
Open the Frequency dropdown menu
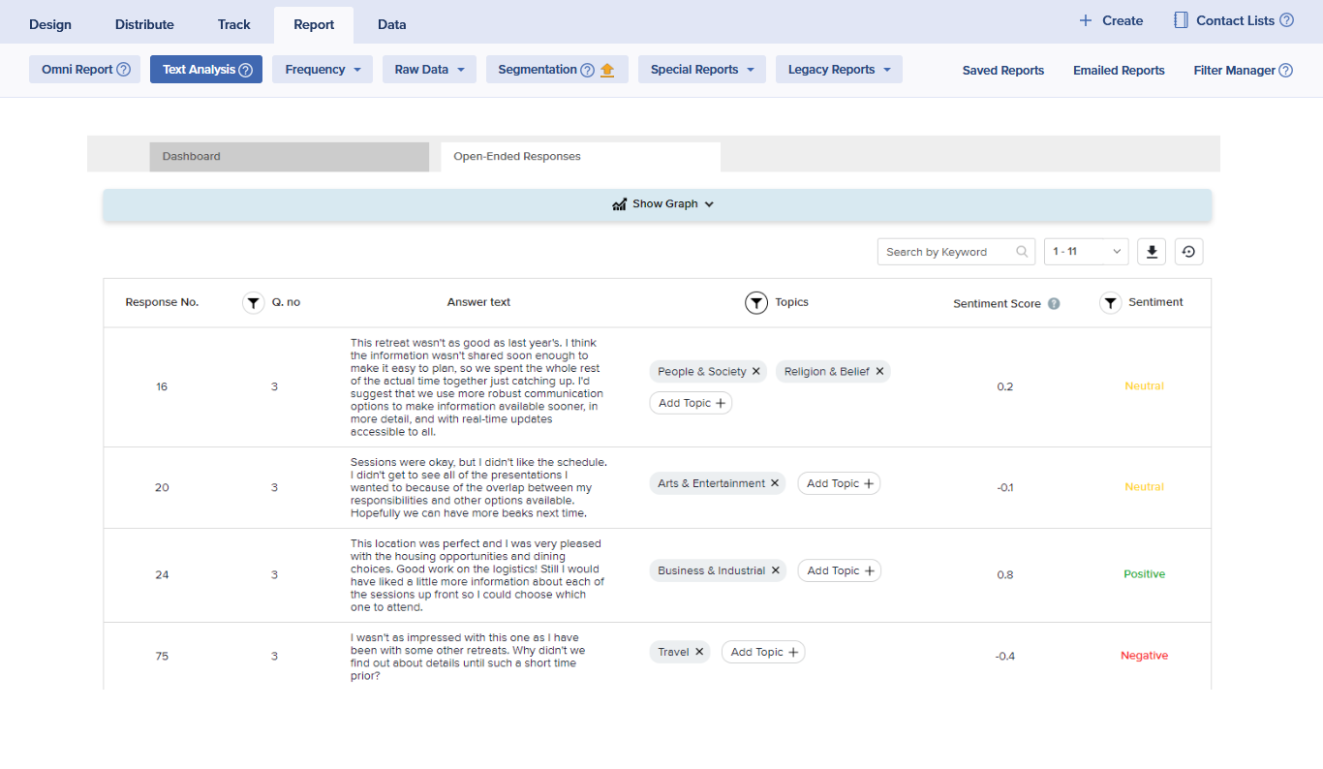[323, 70]
